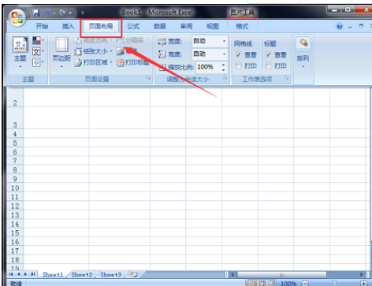
Task: Increase 缩放比例 scale with up spinner
Action: (224, 65)
